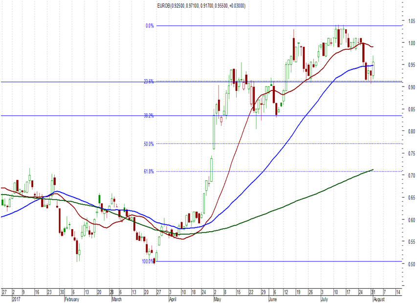
Task: Click the April month label
Action: pos(173,299)
